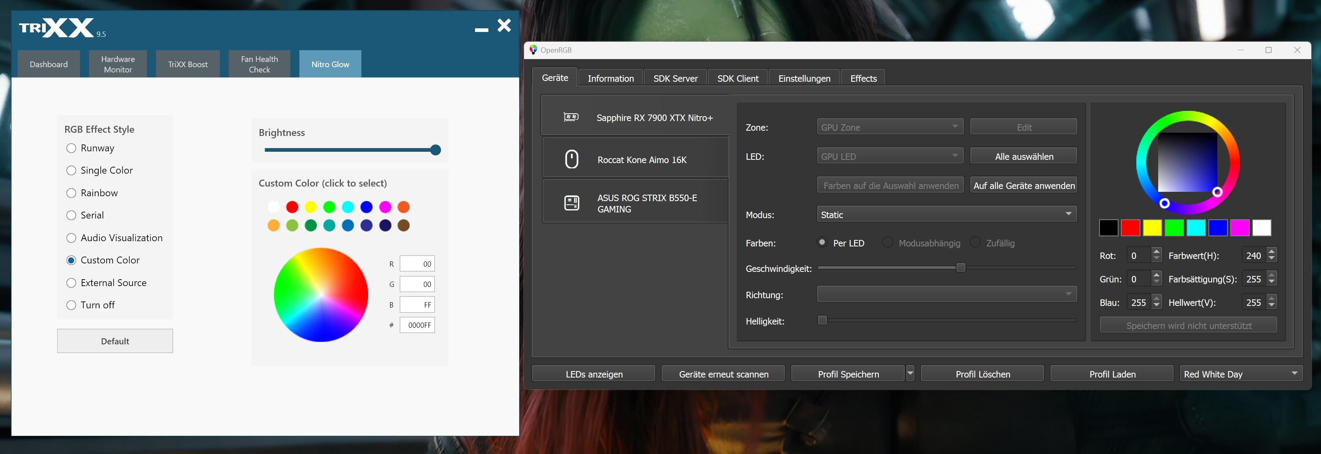Open the LED dropdown showing GPU LED
Image resolution: width=1321 pixels, height=454 pixels.
pyautogui.click(x=890, y=156)
